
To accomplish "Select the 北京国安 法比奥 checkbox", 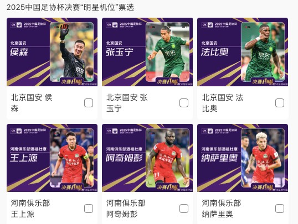I will (280, 103).
